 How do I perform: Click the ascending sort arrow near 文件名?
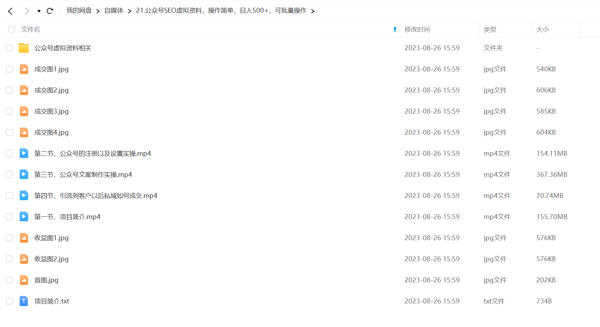[x=395, y=29]
